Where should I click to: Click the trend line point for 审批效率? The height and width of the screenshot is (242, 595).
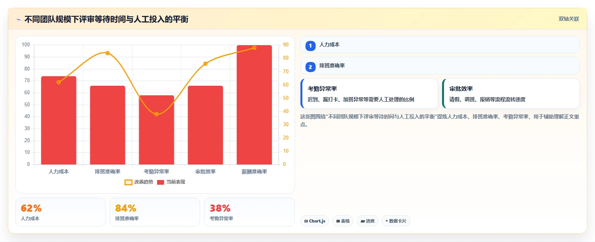[205, 64]
